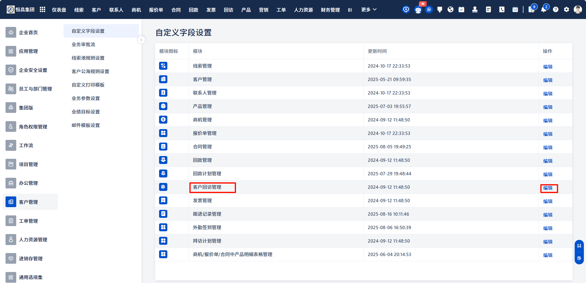Viewport: 586px width, 283px height.
Task: Collapse the sidebar with the left chevron
Action: coord(141,40)
